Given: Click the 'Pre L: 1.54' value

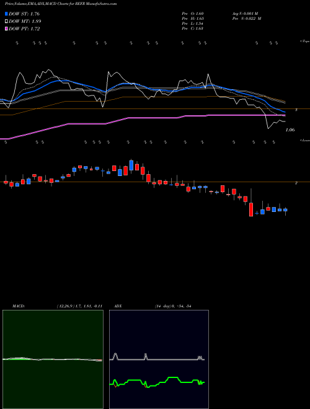Looking at the screenshot, I should (193, 24).
